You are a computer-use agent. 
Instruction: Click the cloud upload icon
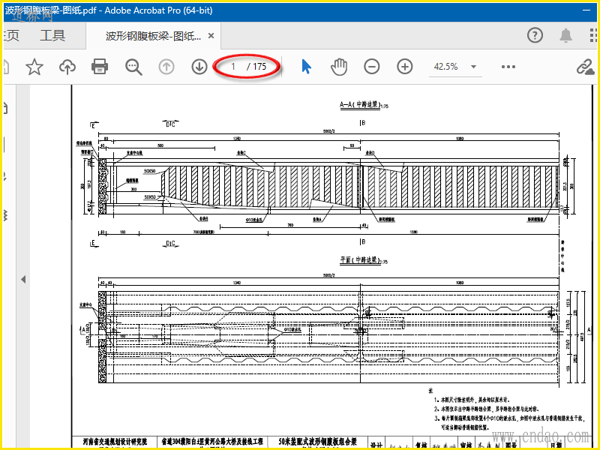coord(67,67)
